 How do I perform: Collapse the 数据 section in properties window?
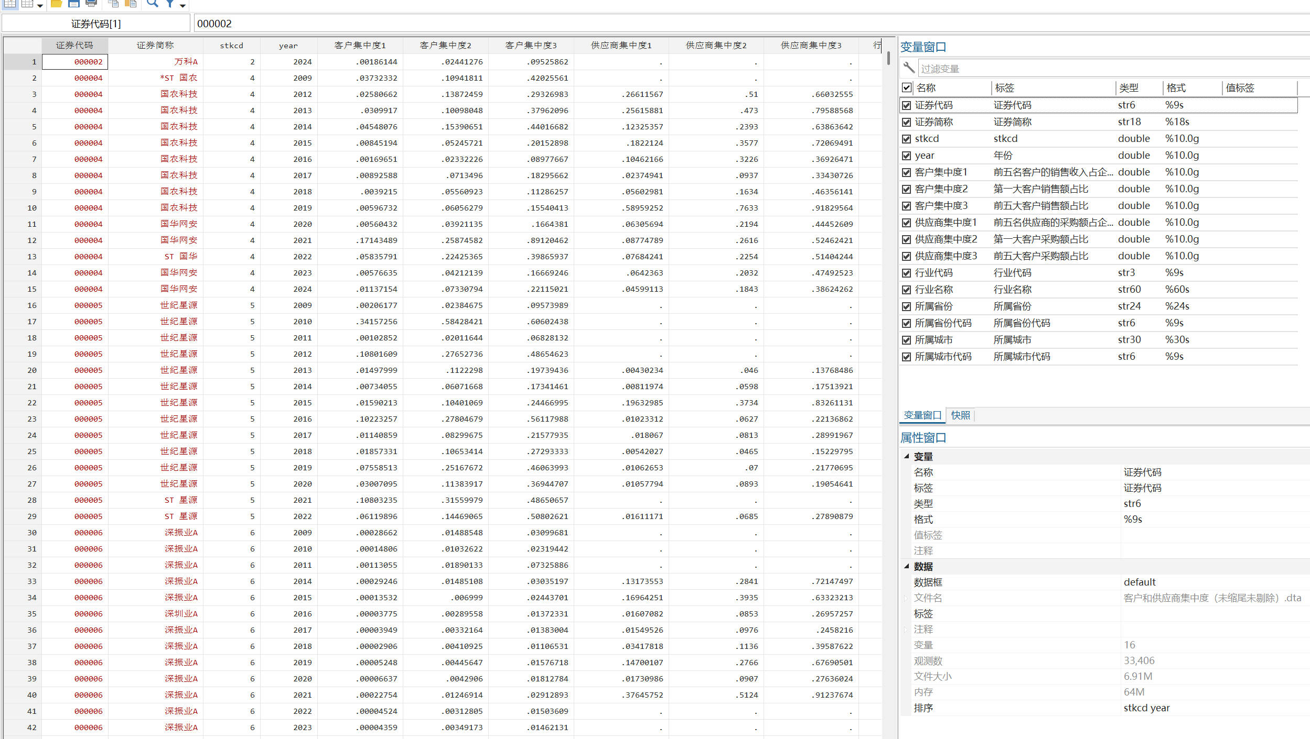click(906, 566)
